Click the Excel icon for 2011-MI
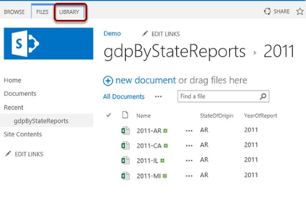 (x=125, y=176)
